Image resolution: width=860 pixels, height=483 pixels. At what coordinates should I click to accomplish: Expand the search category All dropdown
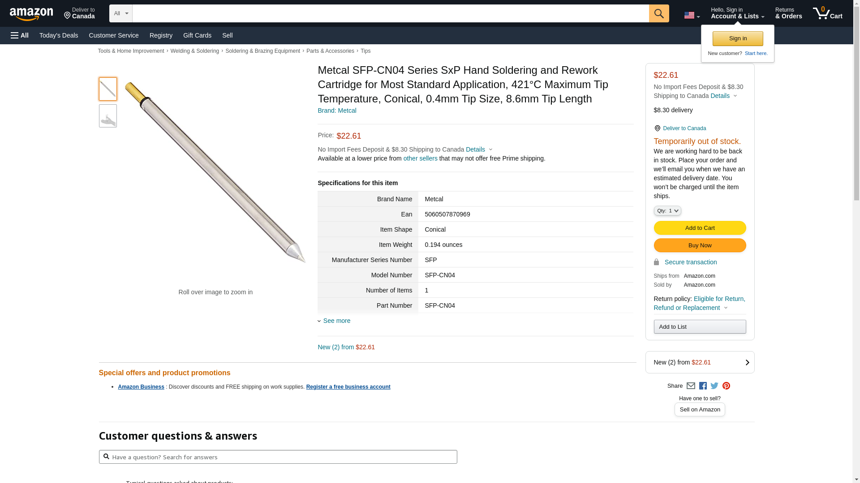[x=120, y=13]
